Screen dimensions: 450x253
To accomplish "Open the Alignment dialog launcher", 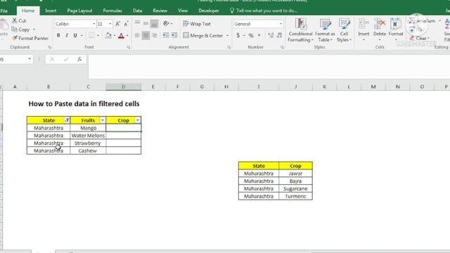I will point(229,47).
